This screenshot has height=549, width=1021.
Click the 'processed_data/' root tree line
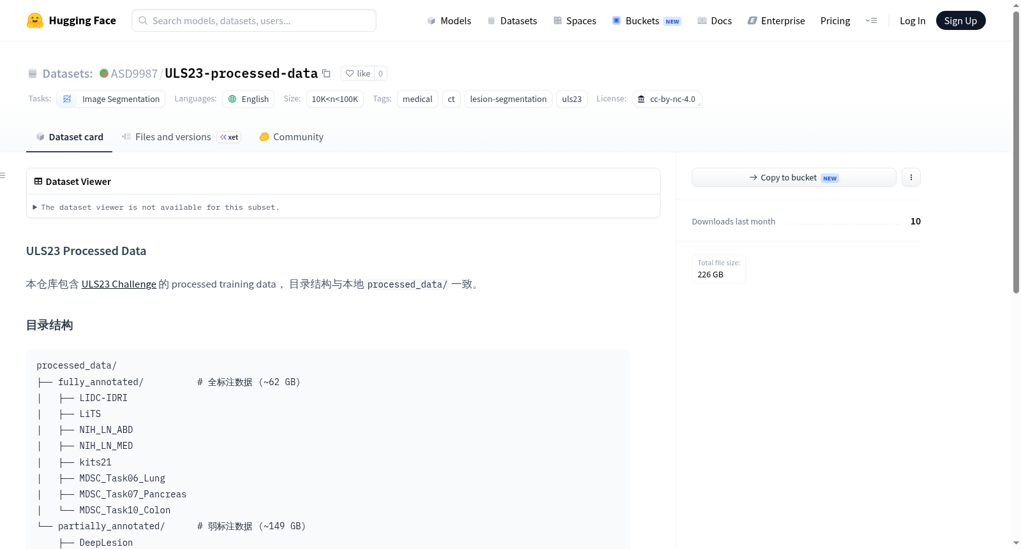click(77, 365)
